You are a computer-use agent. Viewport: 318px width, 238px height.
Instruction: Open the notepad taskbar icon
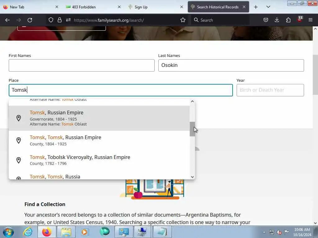(162, 232)
